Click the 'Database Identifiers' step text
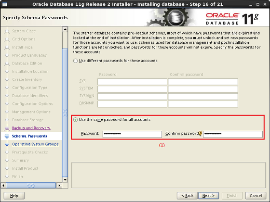 30,96
